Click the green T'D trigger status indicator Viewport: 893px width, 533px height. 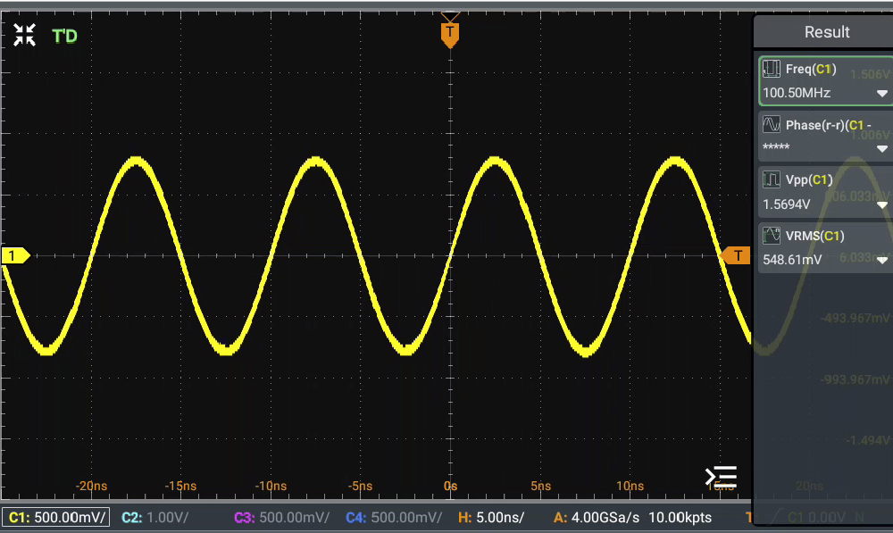point(64,37)
